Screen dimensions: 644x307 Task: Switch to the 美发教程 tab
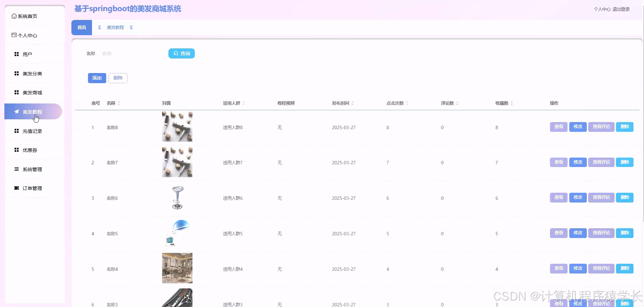(115, 27)
